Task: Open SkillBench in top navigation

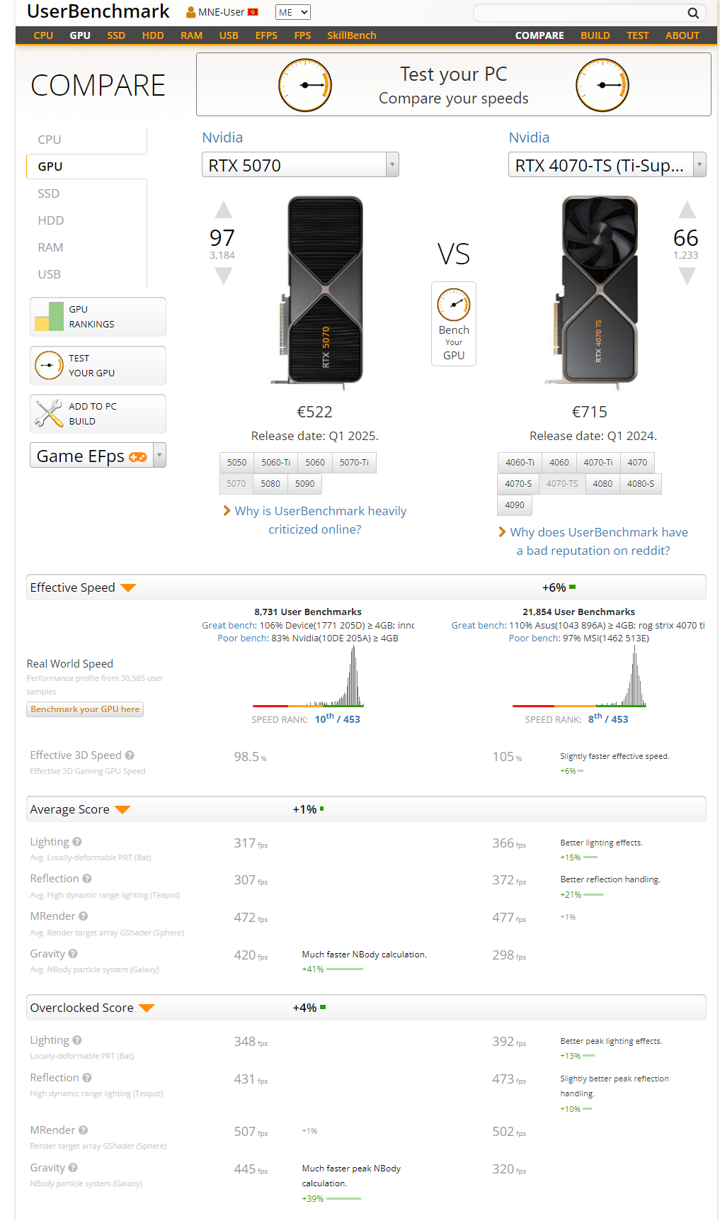Action: [x=352, y=35]
